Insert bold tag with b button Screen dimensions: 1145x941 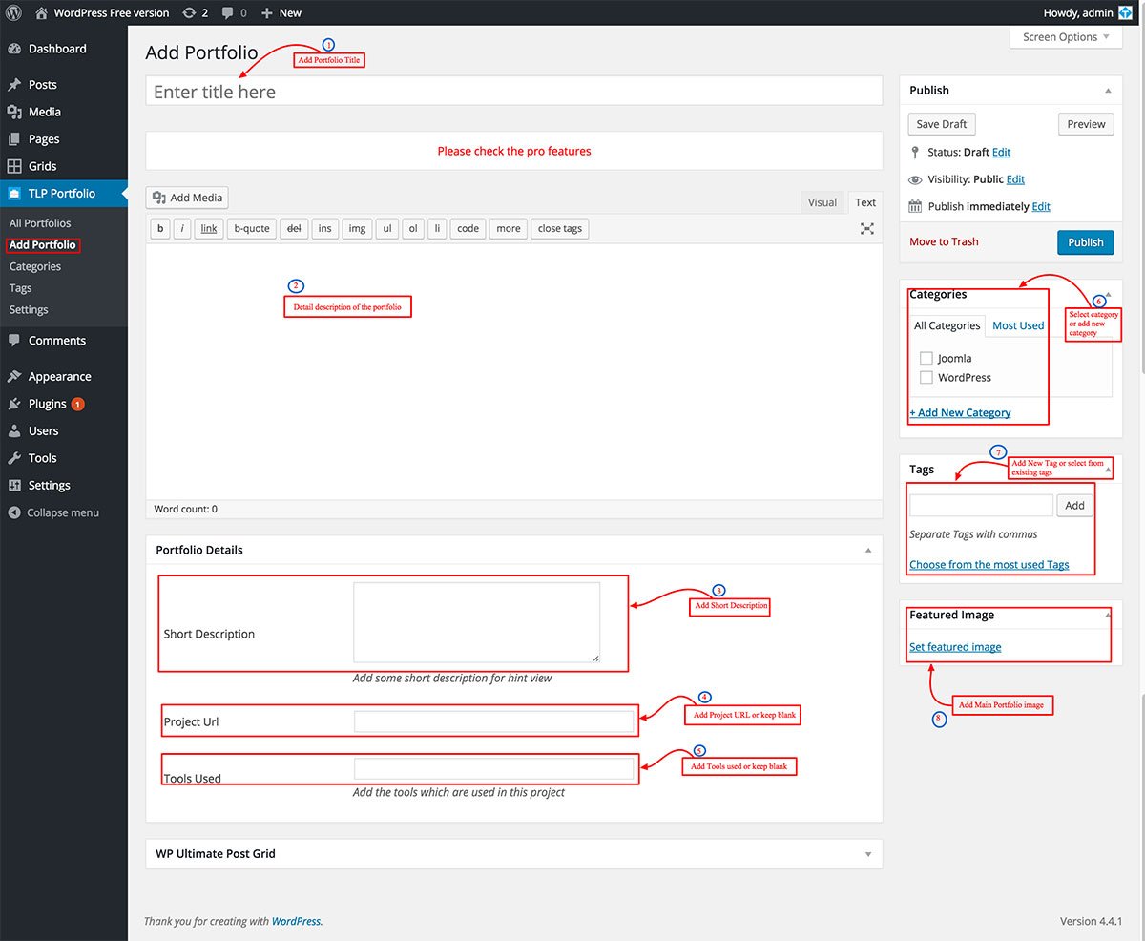tap(160, 229)
